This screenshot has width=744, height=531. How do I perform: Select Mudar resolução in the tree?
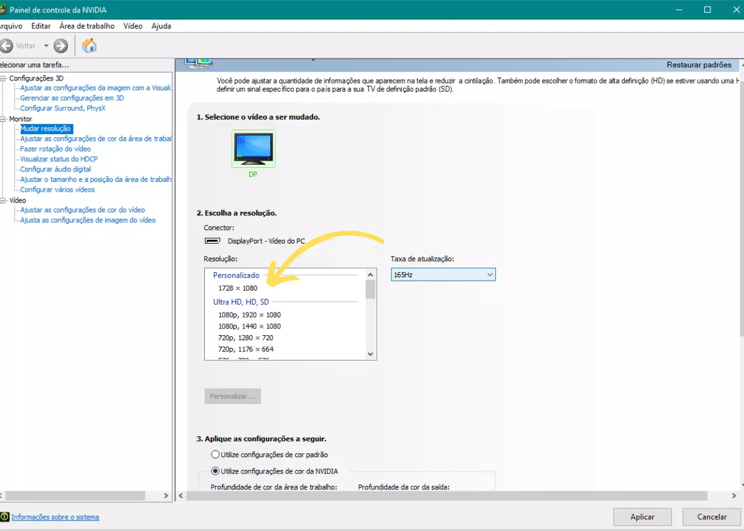click(46, 129)
